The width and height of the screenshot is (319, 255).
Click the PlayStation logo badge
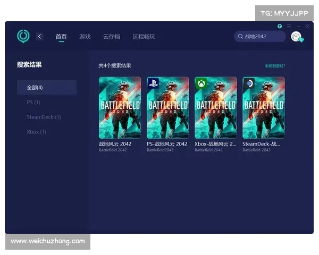pos(153,83)
